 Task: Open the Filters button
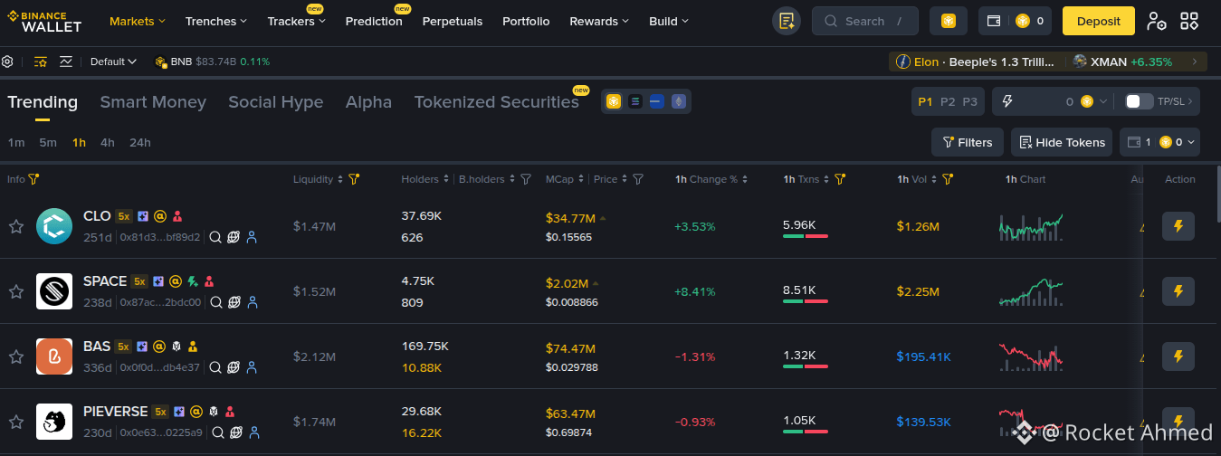tap(968, 142)
